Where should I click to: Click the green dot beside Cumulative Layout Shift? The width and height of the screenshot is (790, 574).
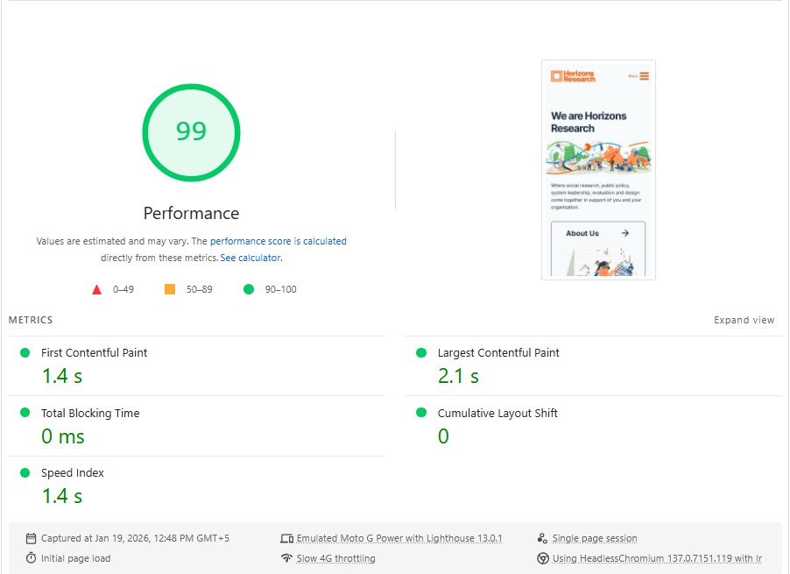421,413
